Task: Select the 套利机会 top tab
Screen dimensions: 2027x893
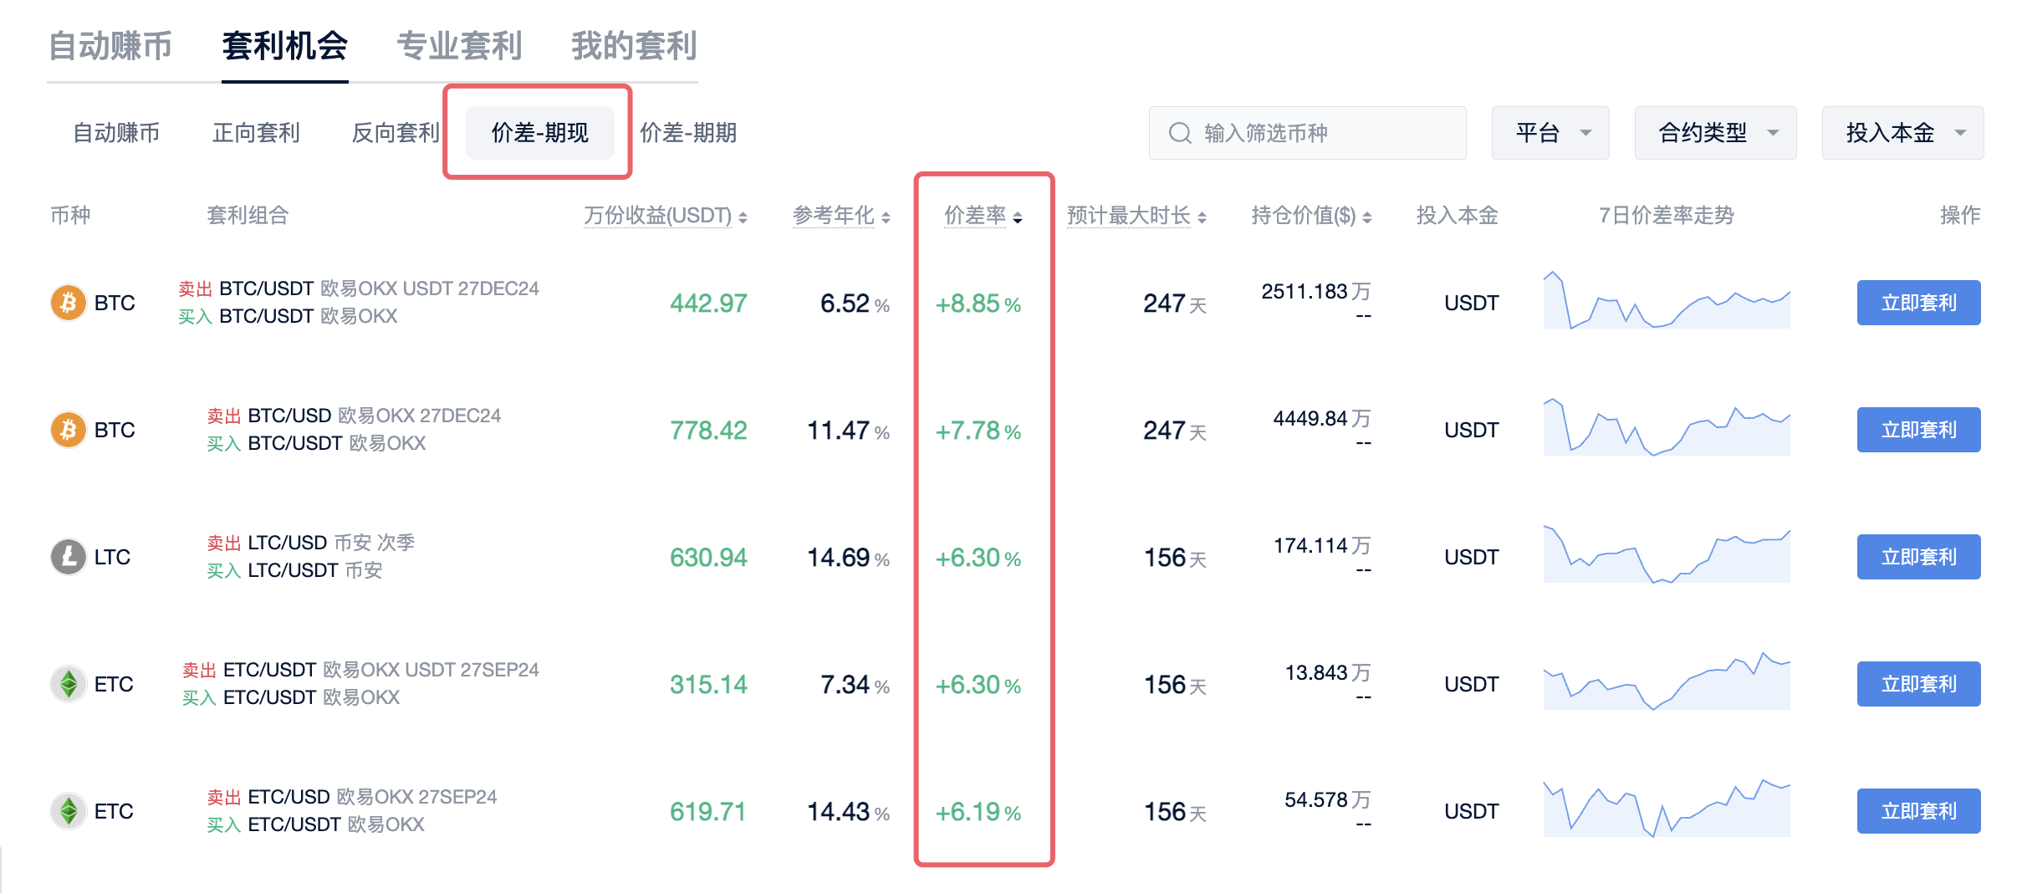Action: tap(285, 46)
